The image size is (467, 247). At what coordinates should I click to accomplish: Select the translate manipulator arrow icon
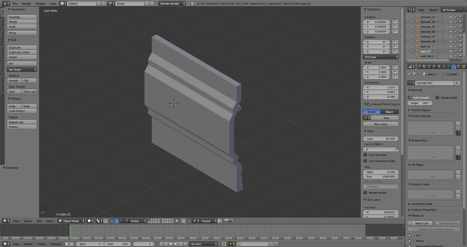click(x=117, y=221)
